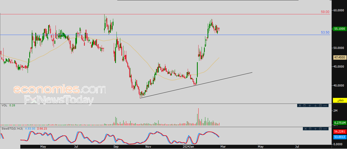The image size is (347, 149).
Task: Click the Sep label on time axis
Action: (x=116, y=147)
